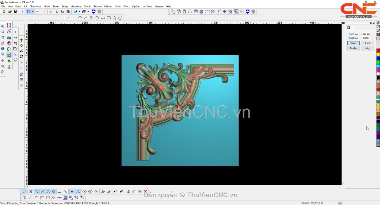Click the red X delete icon
The image size is (380, 205).
tap(51, 12)
